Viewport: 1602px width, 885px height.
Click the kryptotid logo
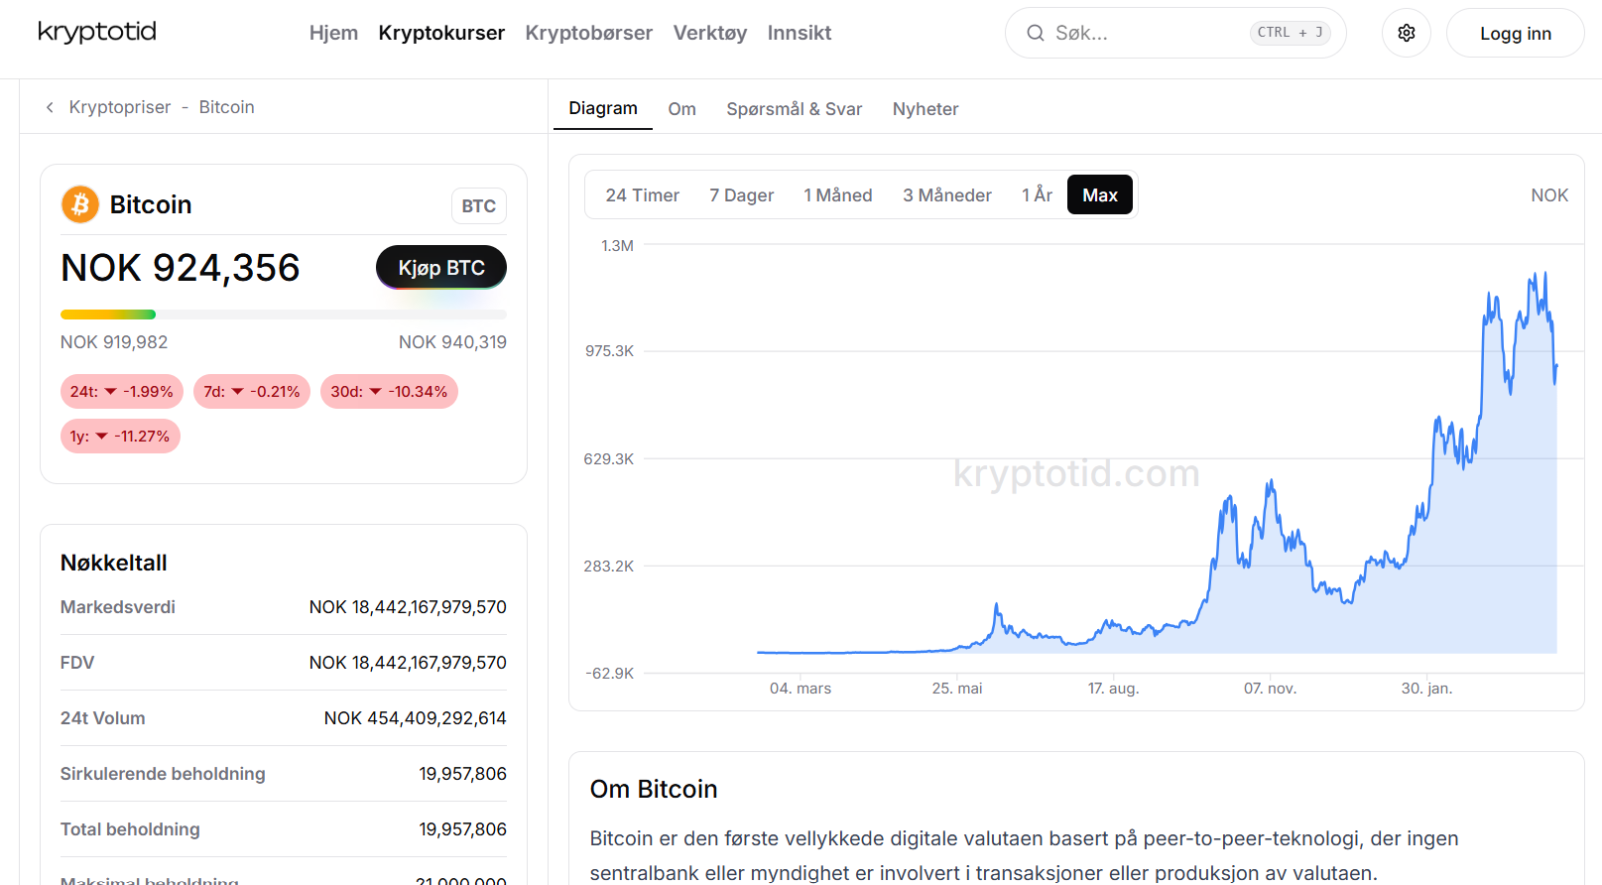tap(97, 32)
